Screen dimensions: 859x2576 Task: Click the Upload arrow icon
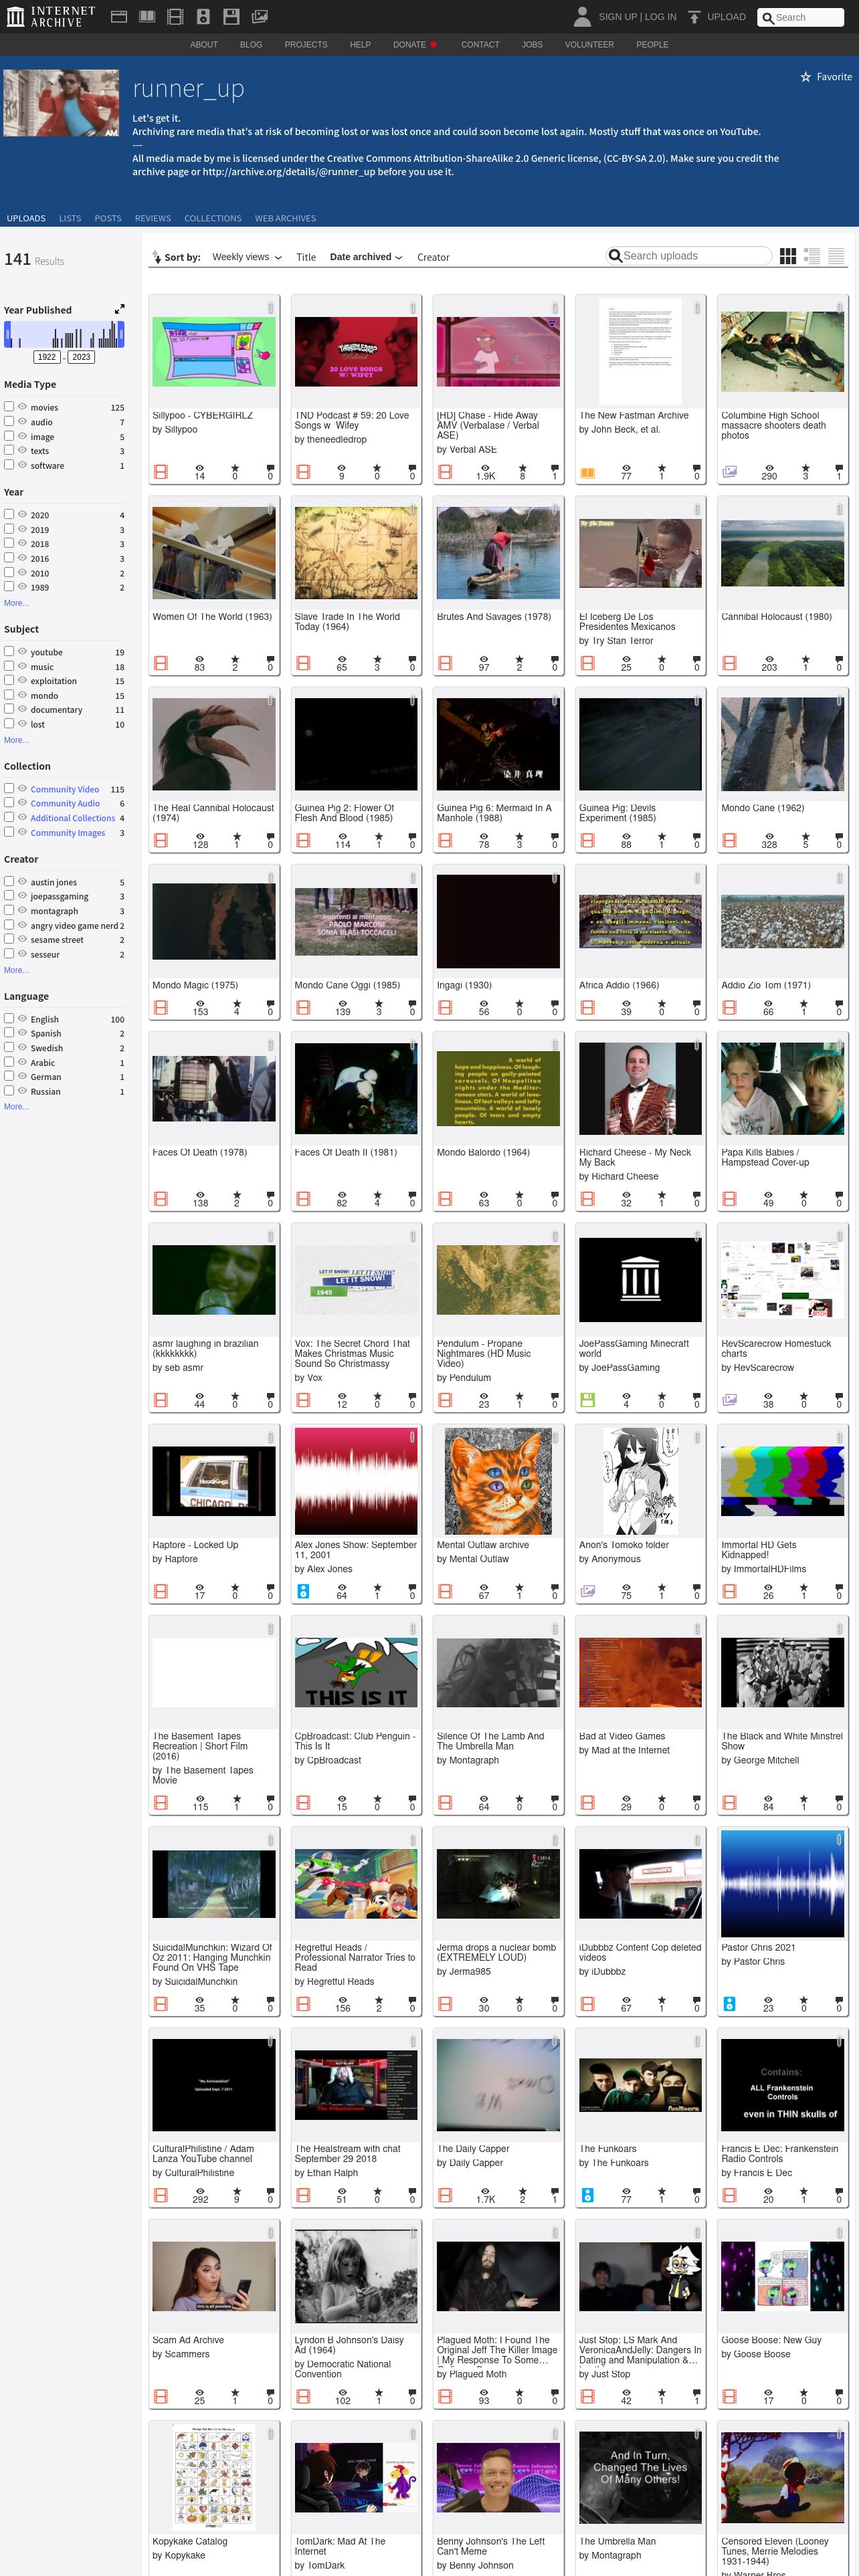[x=694, y=17]
